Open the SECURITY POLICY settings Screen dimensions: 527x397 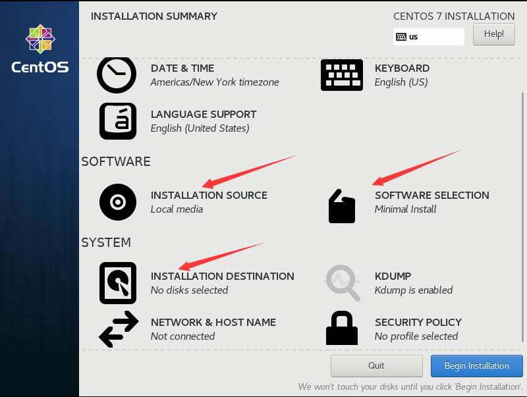coord(418,322)
